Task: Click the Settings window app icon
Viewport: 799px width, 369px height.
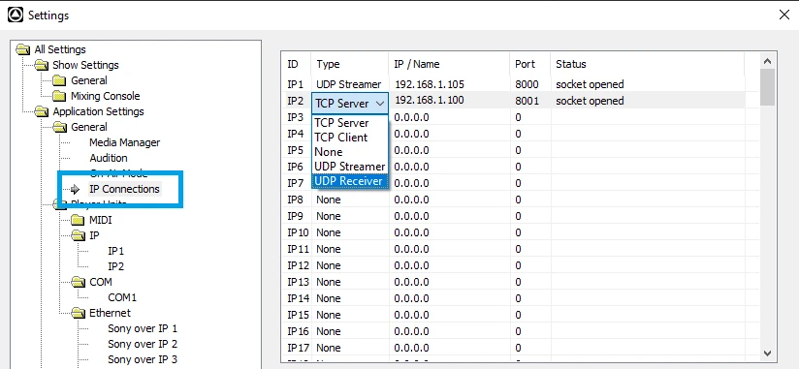Action: click(16, 15)
